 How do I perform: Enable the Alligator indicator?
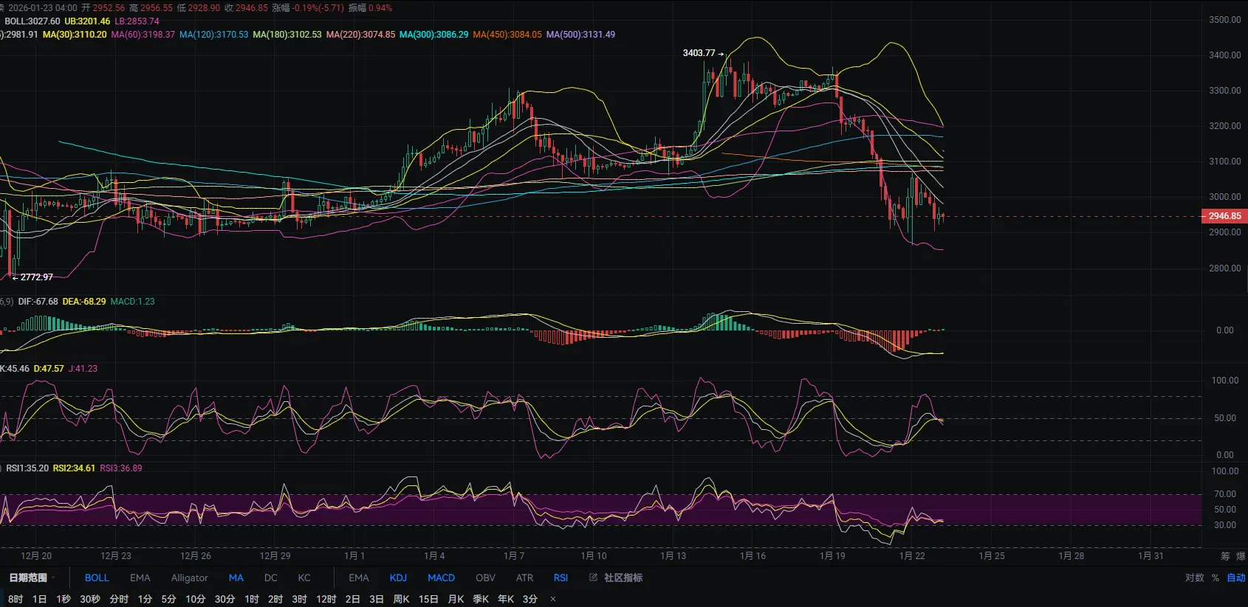[189, 577]
